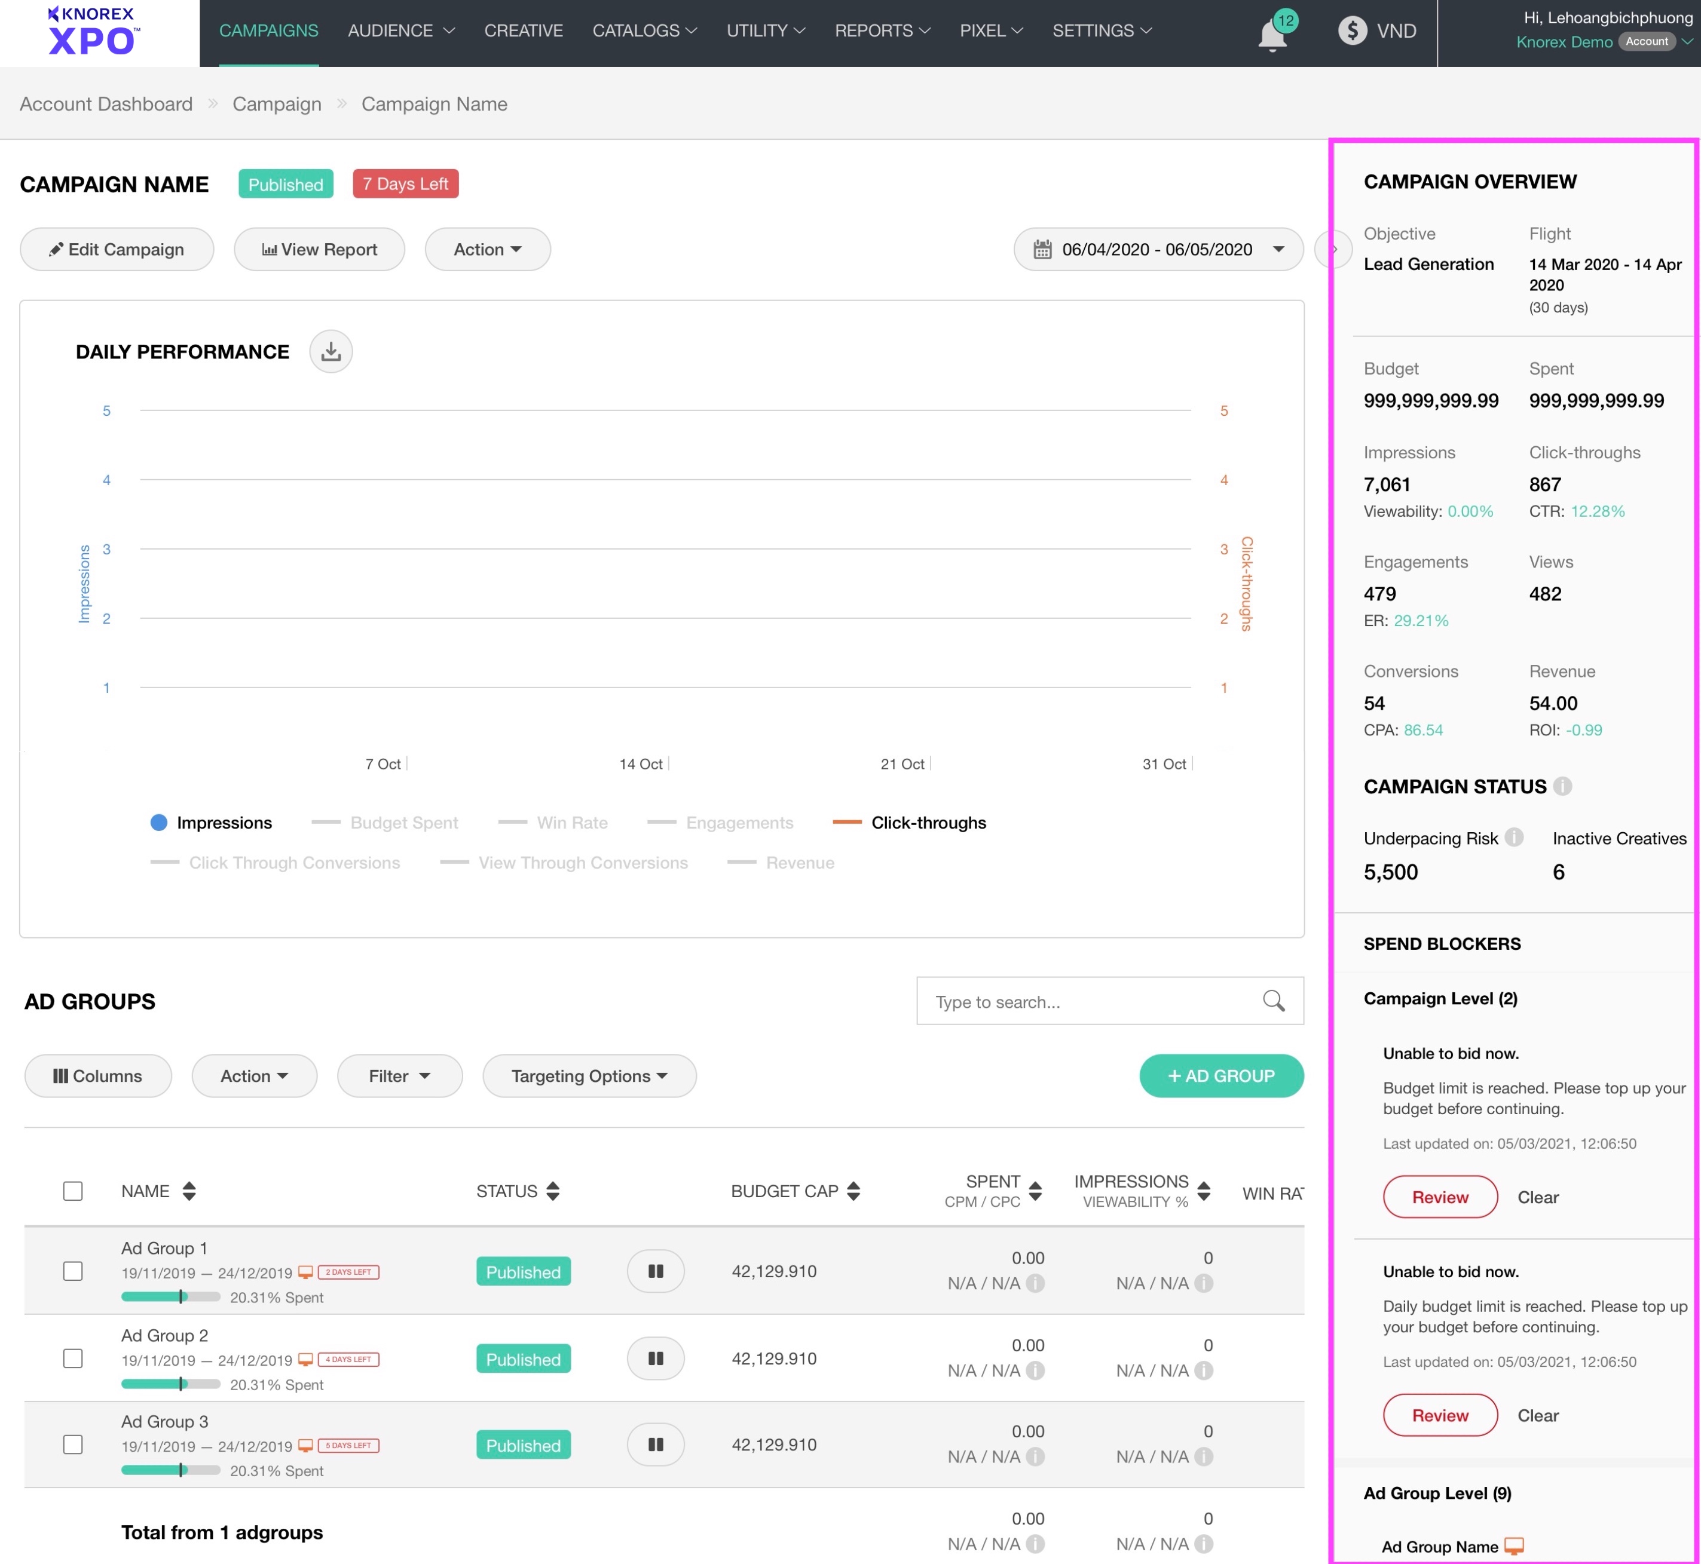Viewport: 1701px width, 1564px height.
Task: Go to the Creative menu item
Action: pyautogui.click(x=523, y=30)
